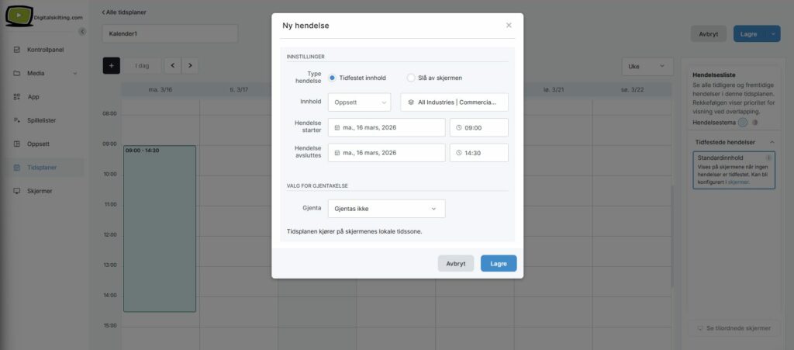This screenshot has height=350, width=794.
Task: Click the Tidsplaner calendar icon
Action: tap(17, 168)
